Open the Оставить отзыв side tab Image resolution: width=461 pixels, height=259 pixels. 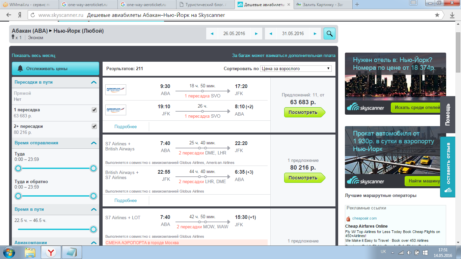pyautogui.click(x=448, y=167)
